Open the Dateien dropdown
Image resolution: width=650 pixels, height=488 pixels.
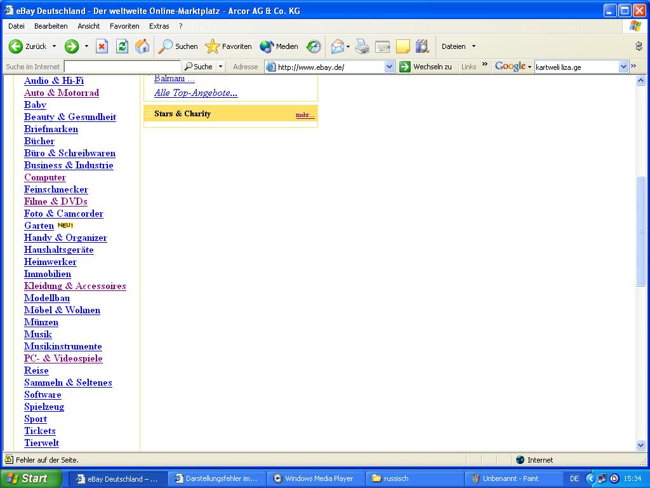click(x=458, y=46)
